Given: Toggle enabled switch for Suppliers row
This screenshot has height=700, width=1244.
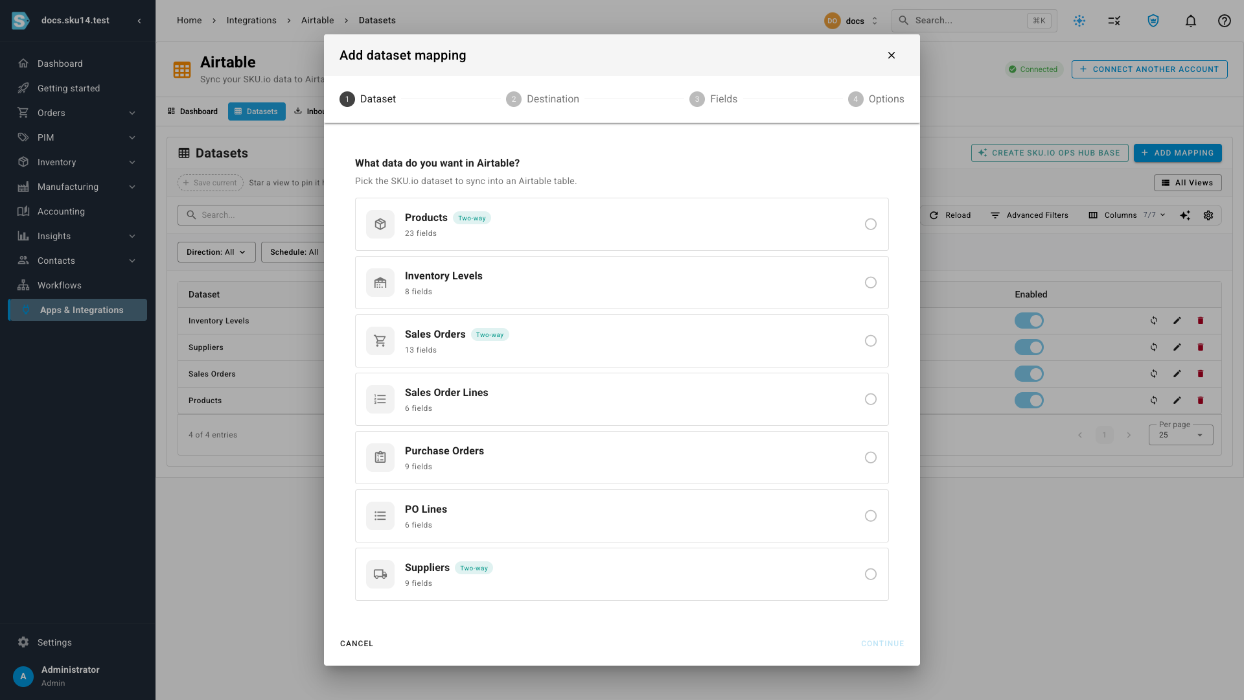Looking at the screenshot, I should click(1029, 347).
